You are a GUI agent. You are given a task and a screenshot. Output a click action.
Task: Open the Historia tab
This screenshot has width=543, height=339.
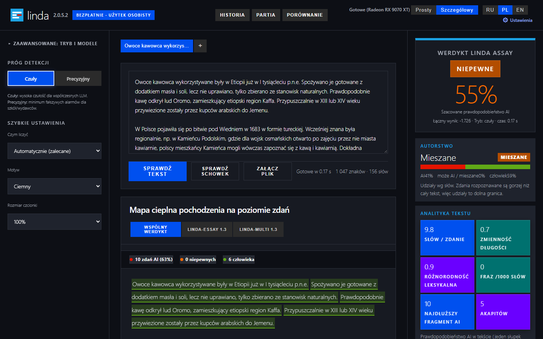tap(232, 15)
